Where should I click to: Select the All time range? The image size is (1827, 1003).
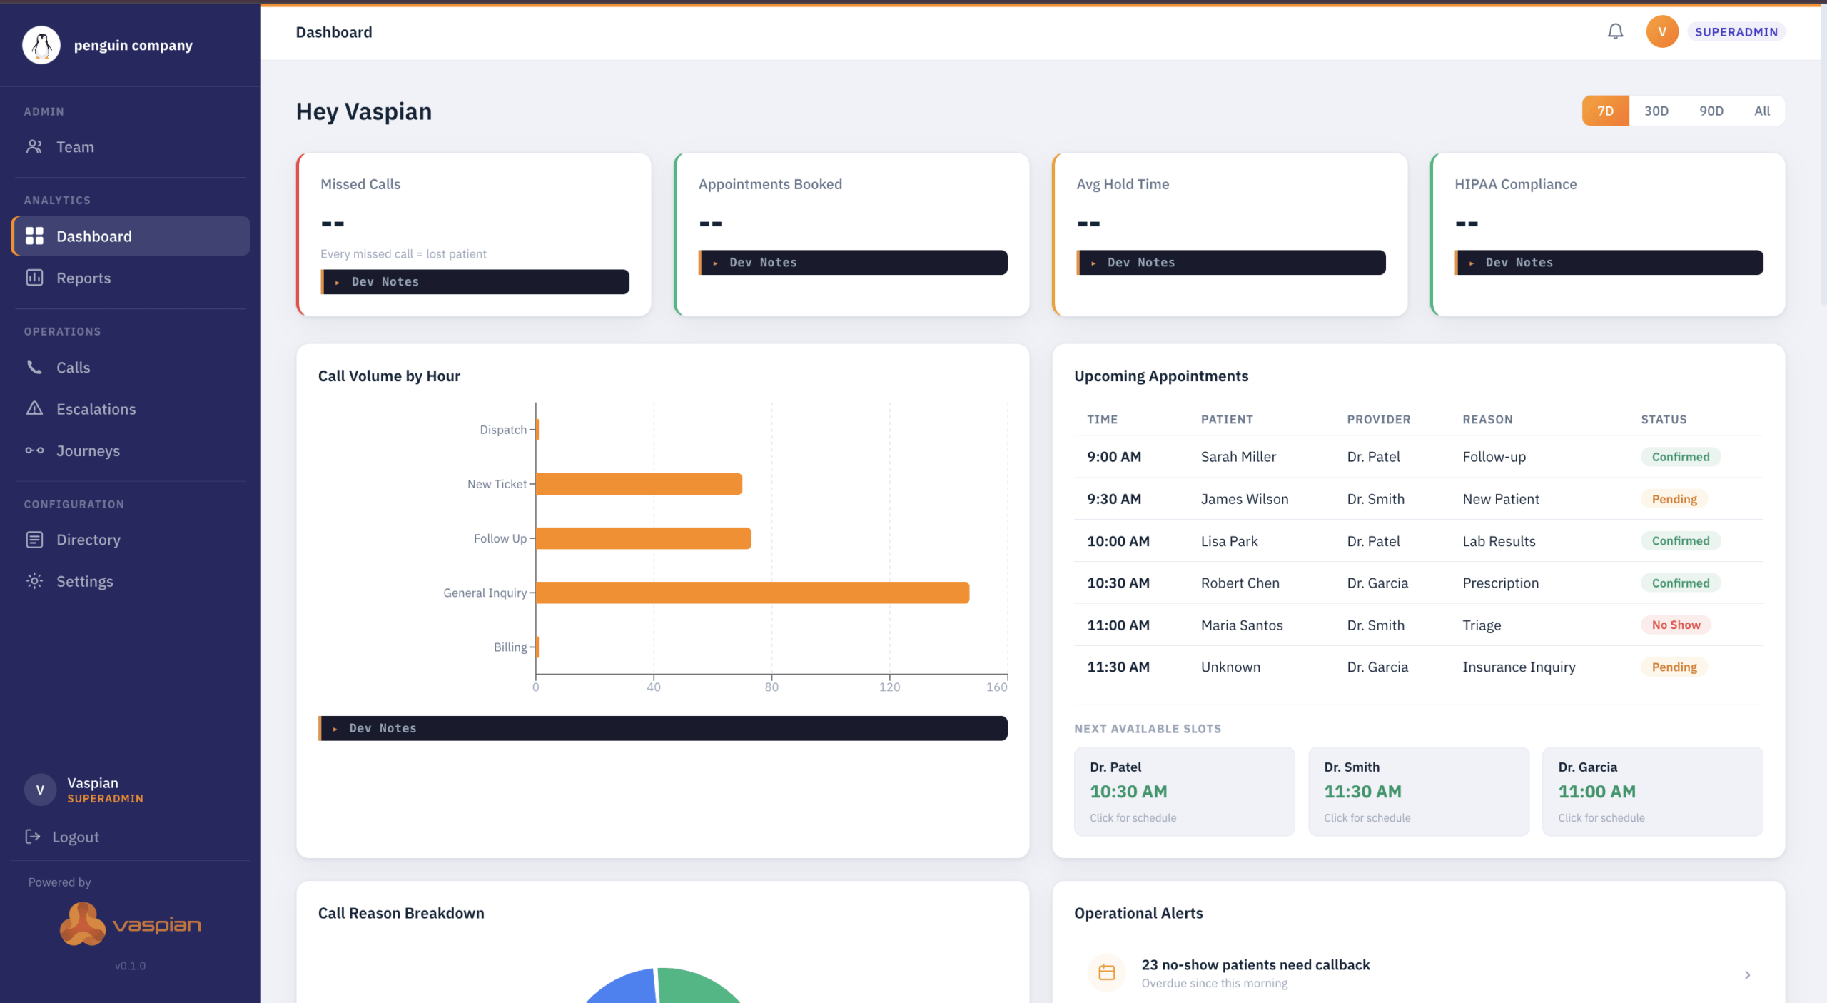1762,111
